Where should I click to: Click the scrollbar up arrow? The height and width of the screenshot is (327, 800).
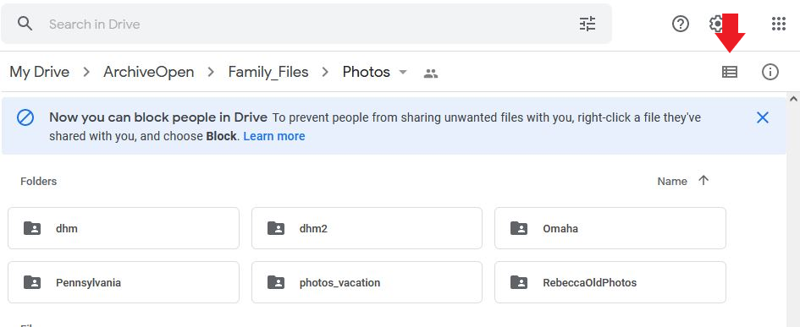793,99
